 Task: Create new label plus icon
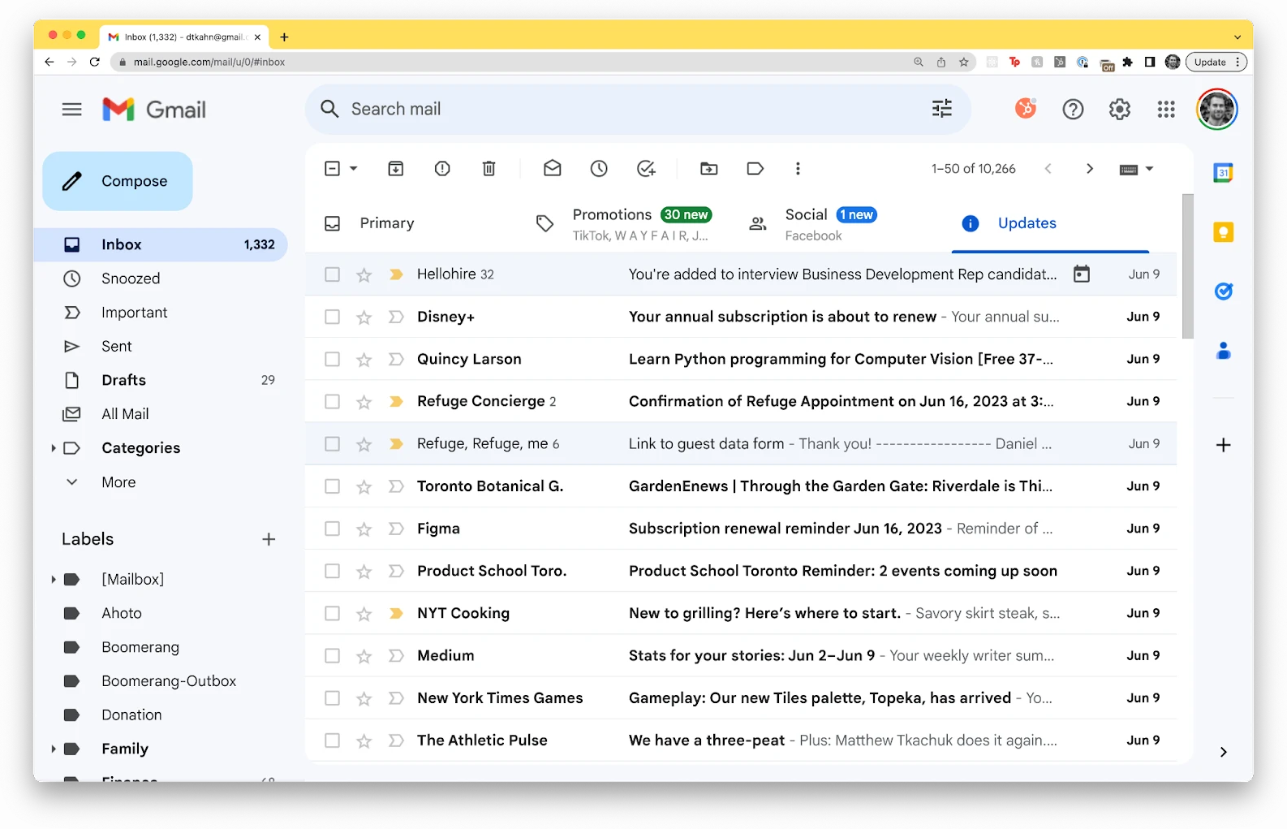tap(269, 539)
